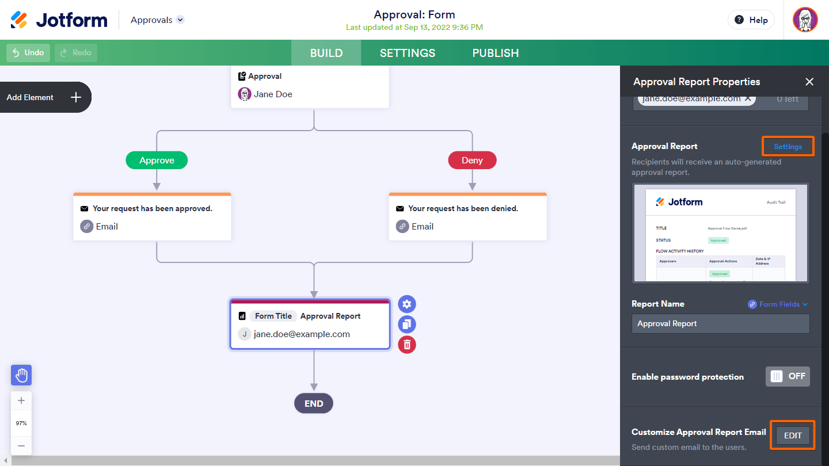Screen dimensions: 829x466
Task: Zoom out with the minus button
Action: pos(21,446)
